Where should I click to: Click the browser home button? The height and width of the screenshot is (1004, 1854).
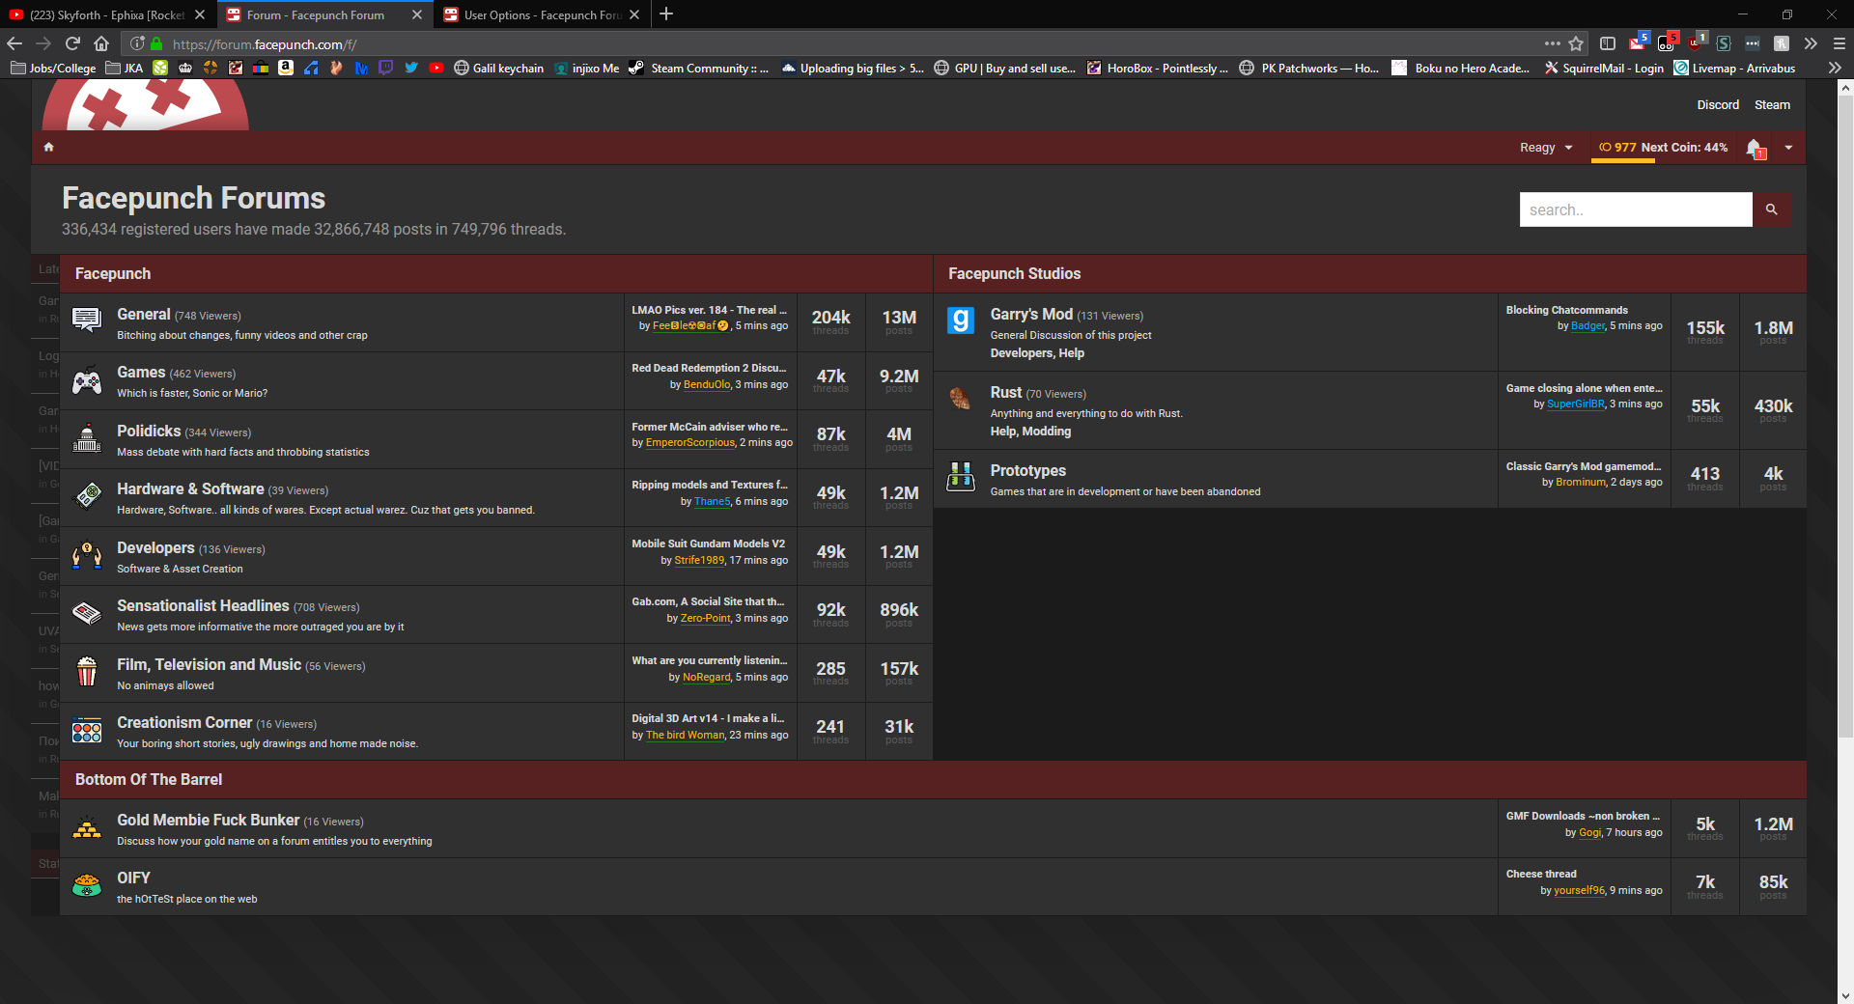pyautogui.click(x=101, y=43)
